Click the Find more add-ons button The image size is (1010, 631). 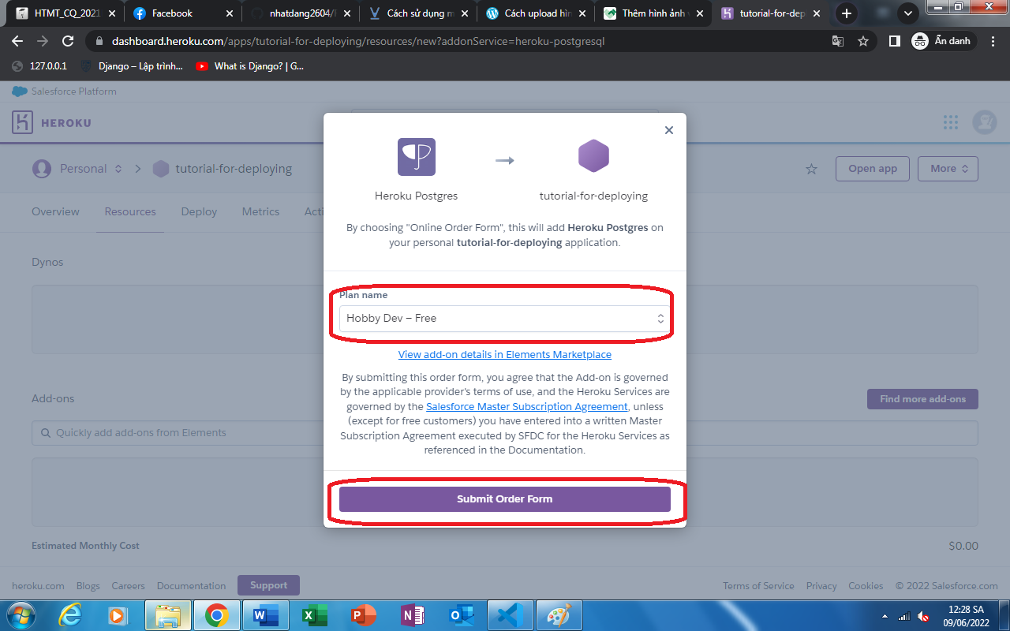(922, 399)
